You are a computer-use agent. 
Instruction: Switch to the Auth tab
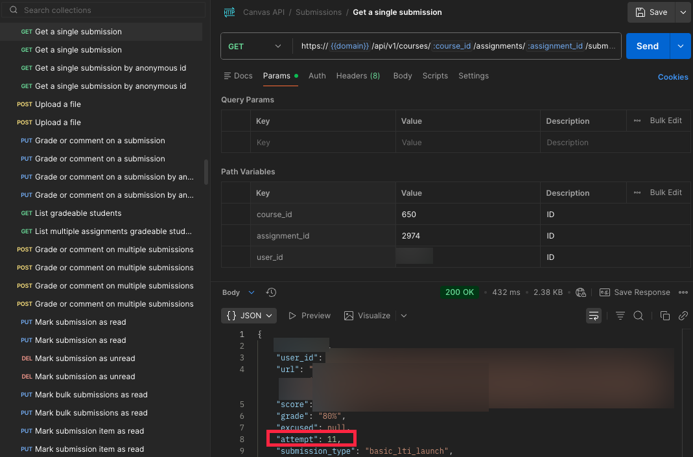(x=317, y=76)
